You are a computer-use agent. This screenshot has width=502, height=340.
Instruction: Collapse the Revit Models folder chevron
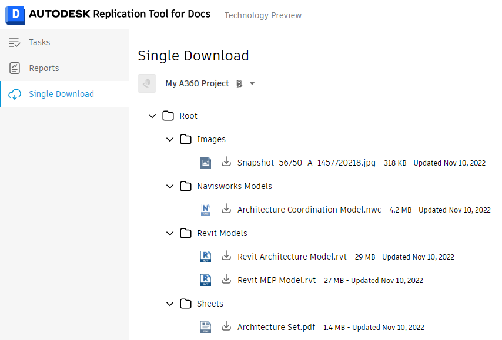(170, 233)
